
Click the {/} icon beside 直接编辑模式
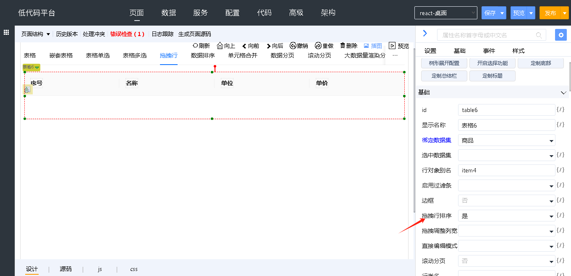point(561,245)
